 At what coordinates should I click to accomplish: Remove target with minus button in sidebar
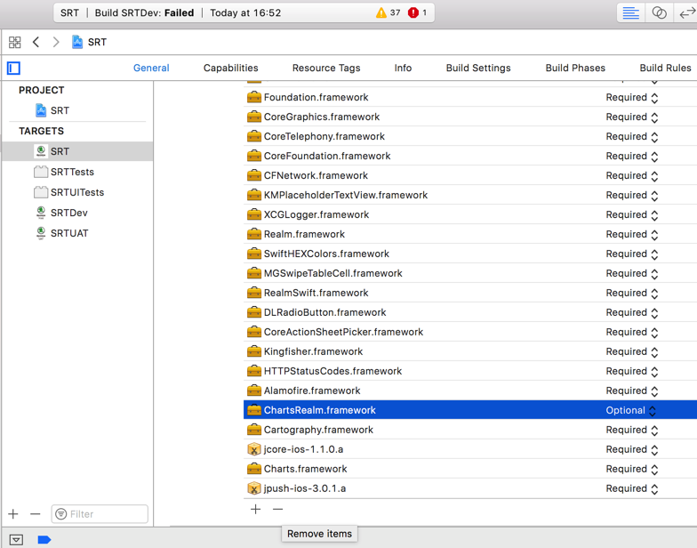36,514
